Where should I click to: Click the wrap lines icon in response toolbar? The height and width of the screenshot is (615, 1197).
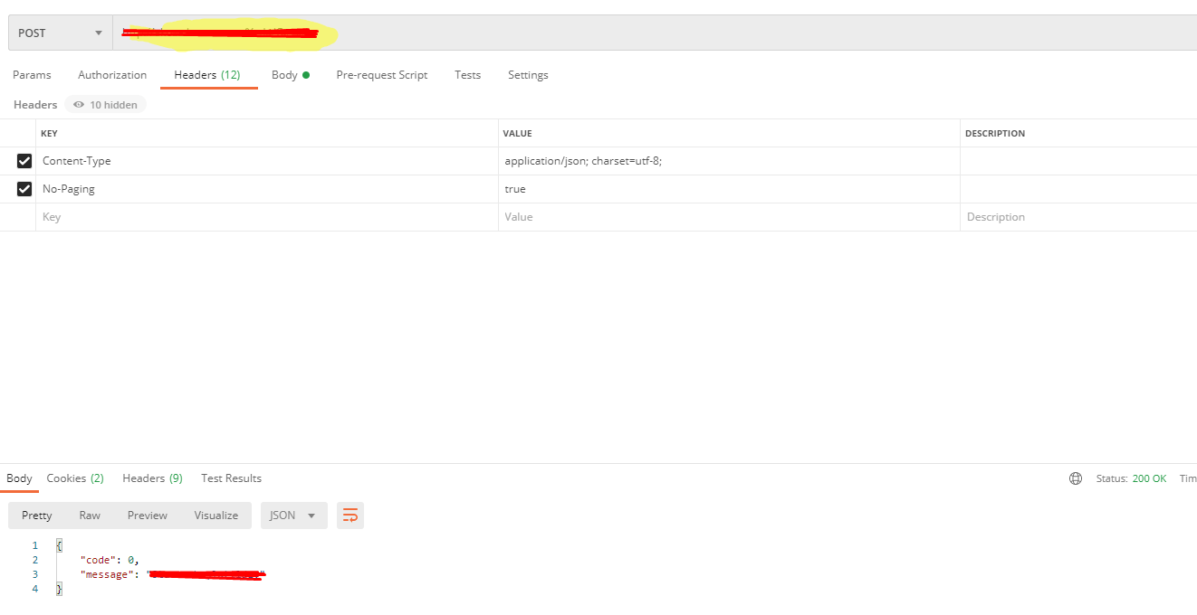pyautogui.click(x=350, y=516)
